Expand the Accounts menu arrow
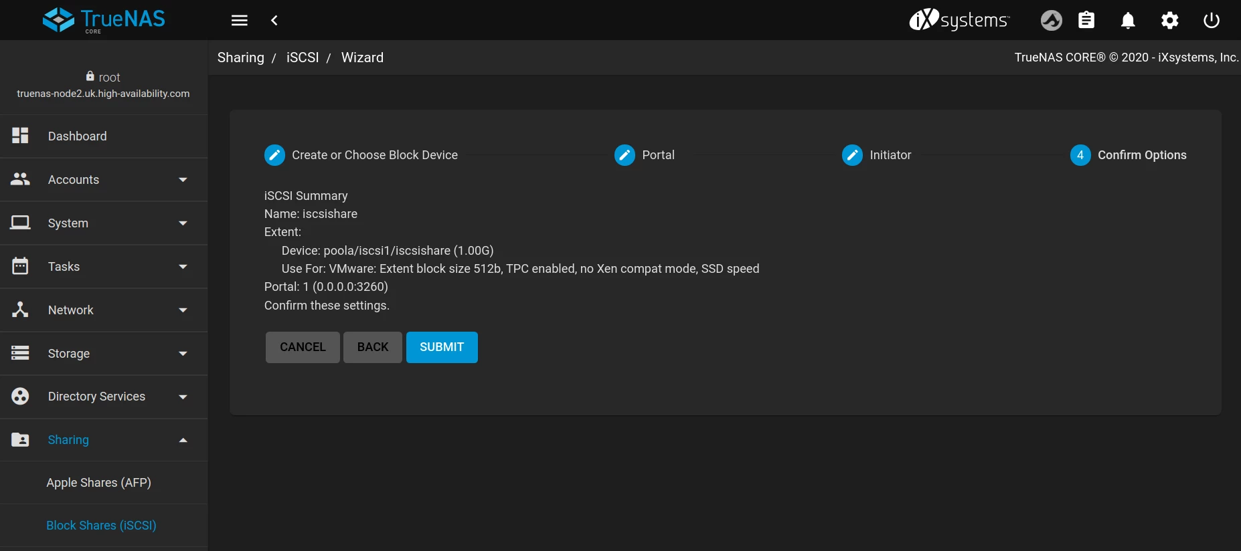Viewport: 1241px width, 551px height. click(183, 180)
